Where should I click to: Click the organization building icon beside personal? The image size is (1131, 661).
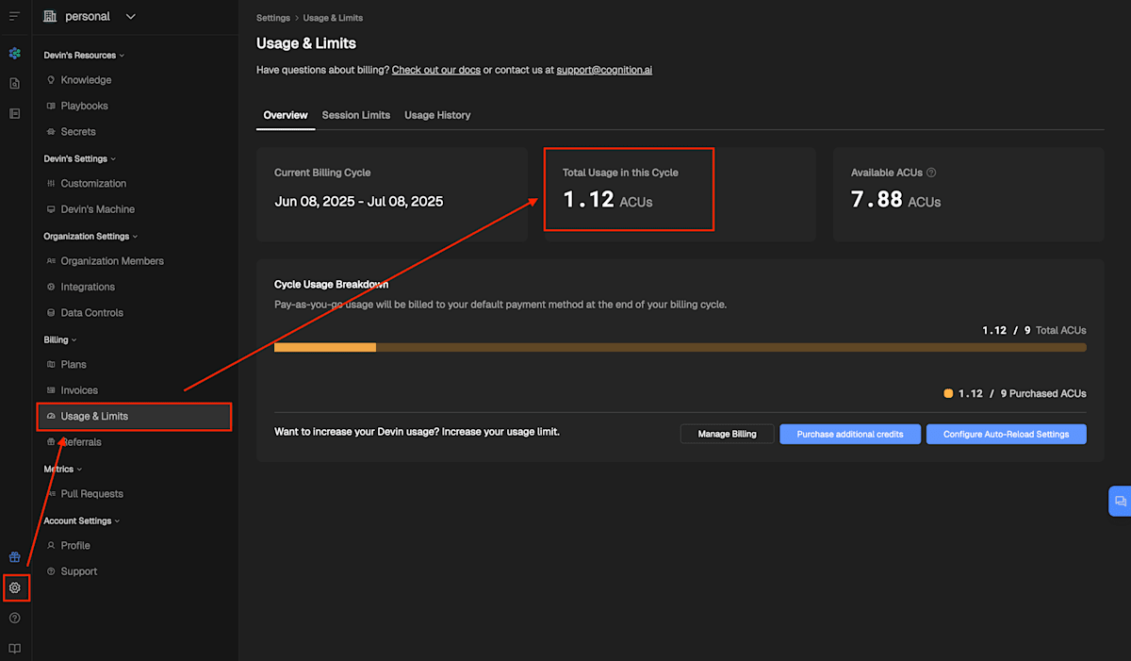[x=50, y=16]
